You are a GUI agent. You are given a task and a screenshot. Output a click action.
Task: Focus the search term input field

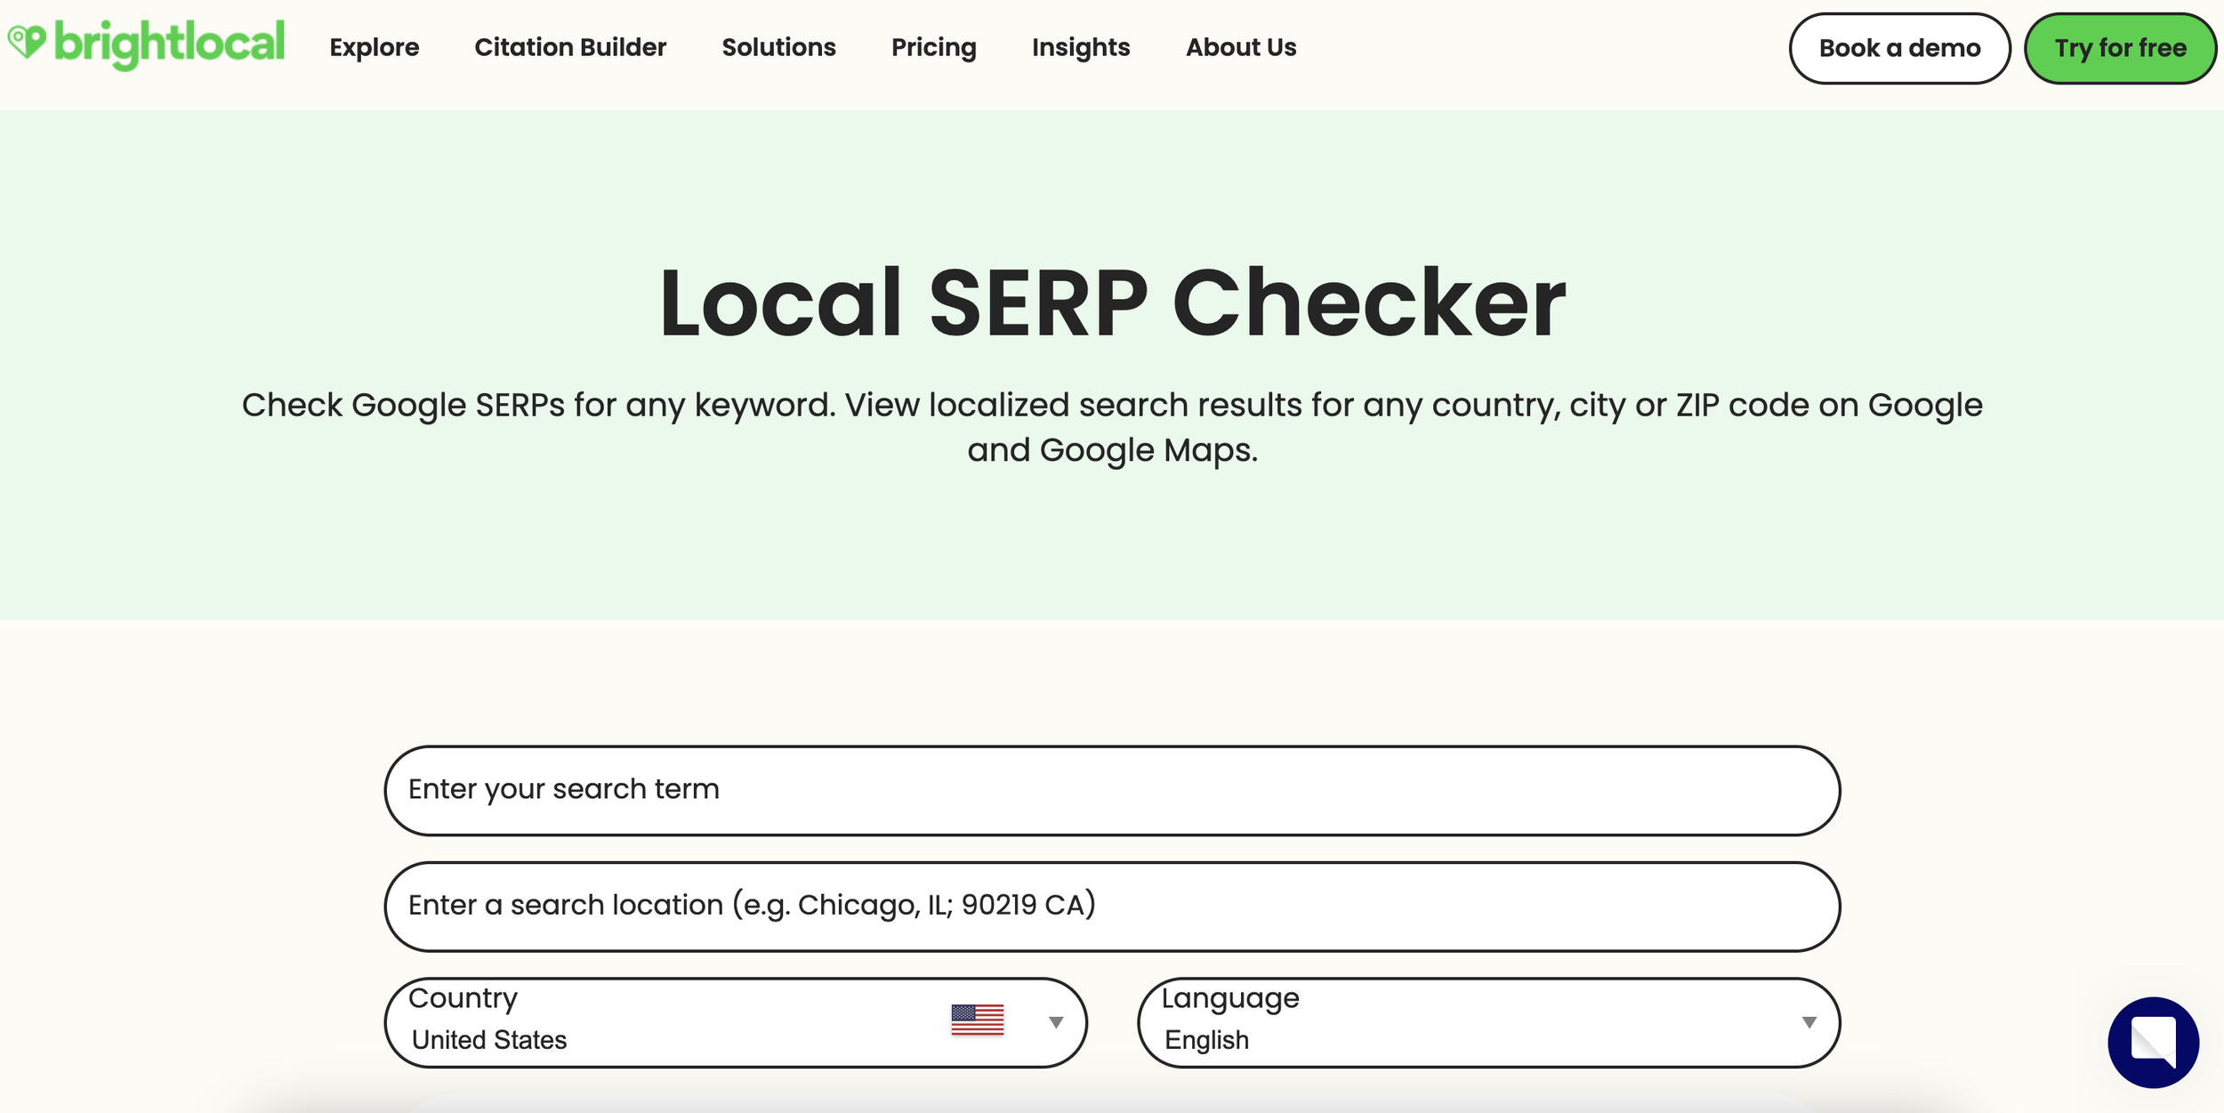(x=1111, y=790)
